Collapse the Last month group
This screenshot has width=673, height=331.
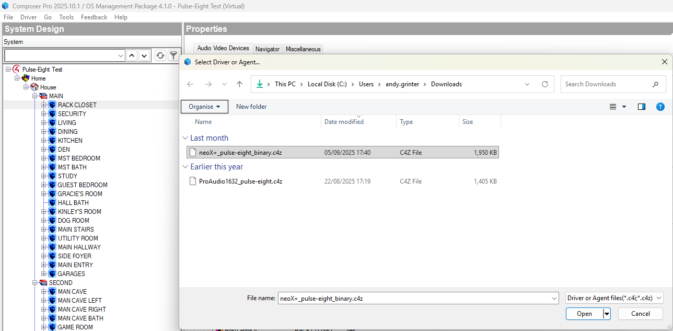tap(185, 138)
